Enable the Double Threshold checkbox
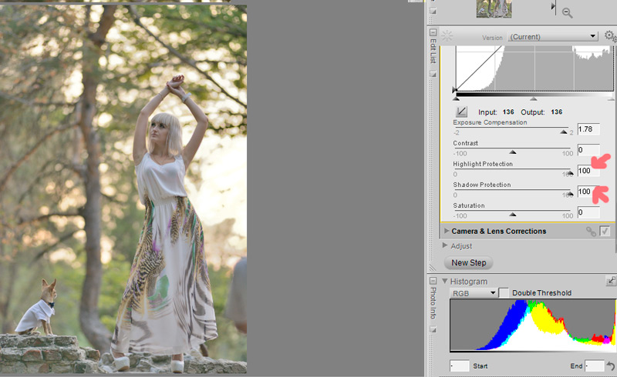The width and height of the screenshot is (617, 377). tap(504, 292)
